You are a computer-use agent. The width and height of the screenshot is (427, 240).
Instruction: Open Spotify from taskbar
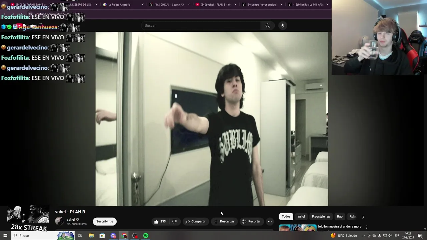[x=146, y=236]
